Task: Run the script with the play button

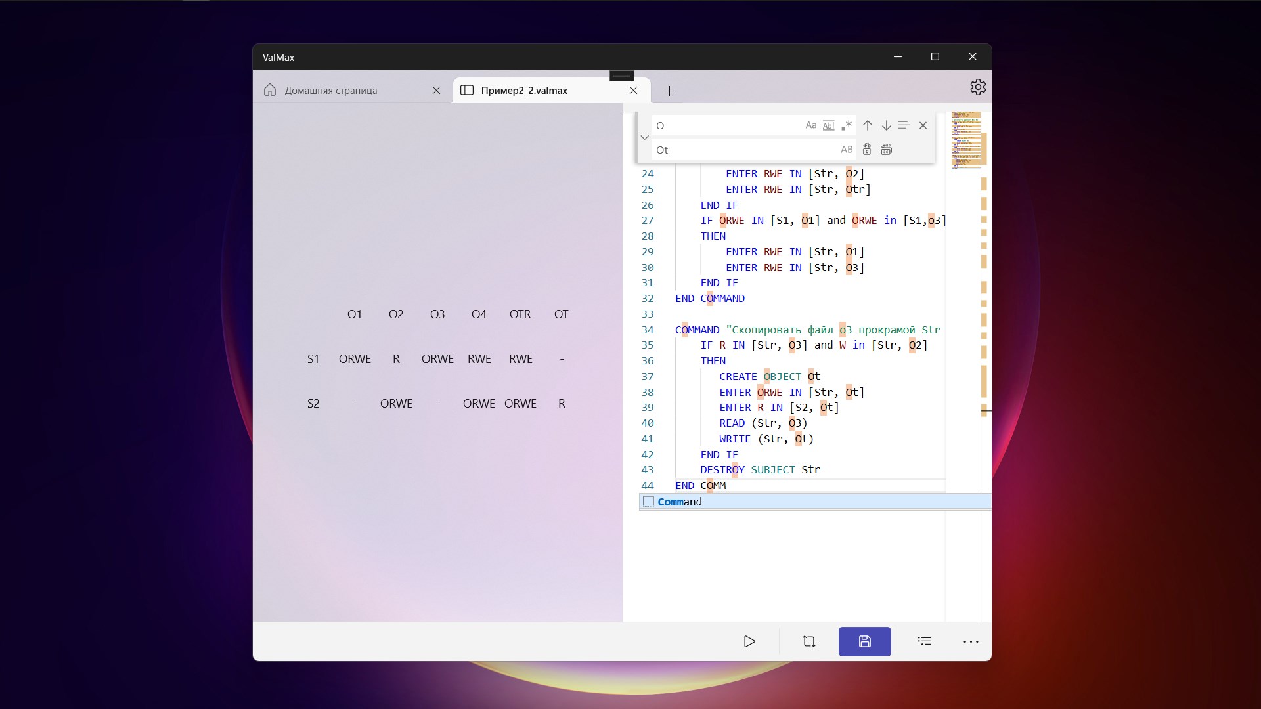Action: (x=749, y=641)
